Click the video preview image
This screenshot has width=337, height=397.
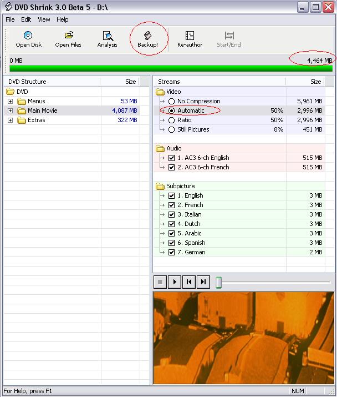pos(244,338)
